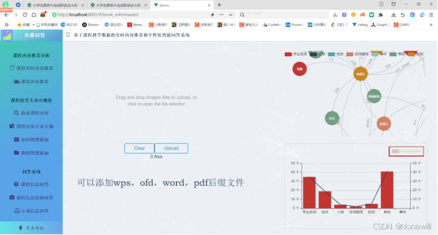Open 专项信息问答 sidebar item
This screenshot has width=438, height=235.
pos(31,211)
